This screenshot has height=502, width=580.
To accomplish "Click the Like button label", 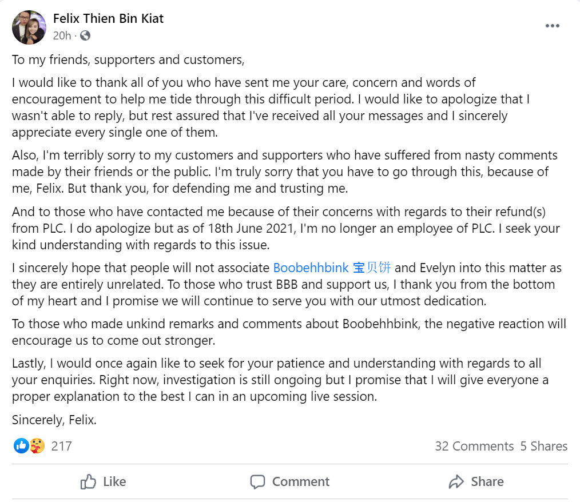I will pyautogui.click(x=114, y=481).
